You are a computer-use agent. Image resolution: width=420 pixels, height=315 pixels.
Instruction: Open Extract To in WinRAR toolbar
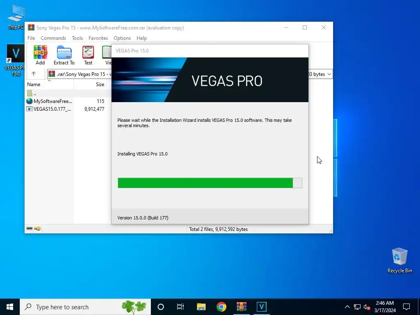[x=64, y=55]
